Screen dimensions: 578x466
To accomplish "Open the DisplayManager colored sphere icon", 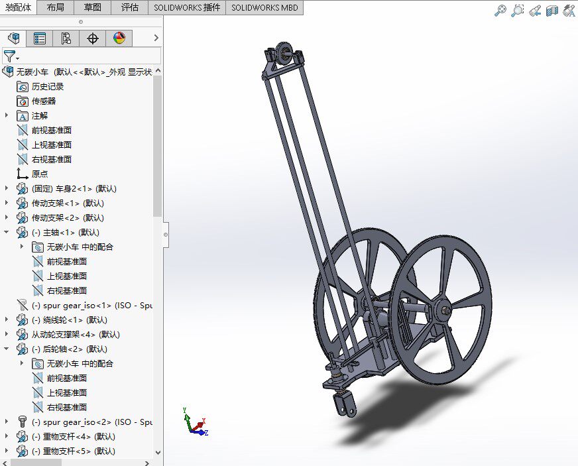I will [117, 38].
